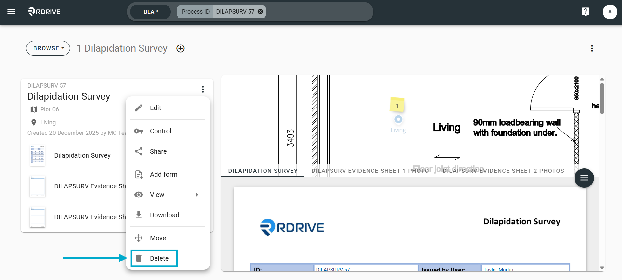Click the RDRIVE logo in header

tap(44, 12)
